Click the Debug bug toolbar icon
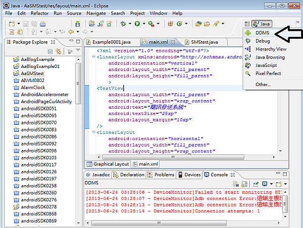The image size is (303, 228). (123, 24)
